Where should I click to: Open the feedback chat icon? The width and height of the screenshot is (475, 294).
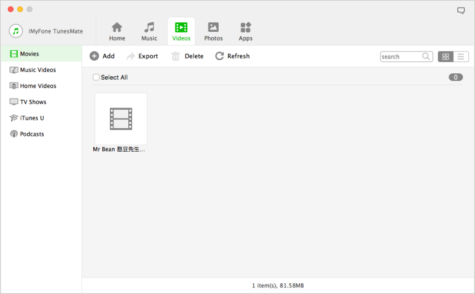pyautogui.click(x=461, y=11)
